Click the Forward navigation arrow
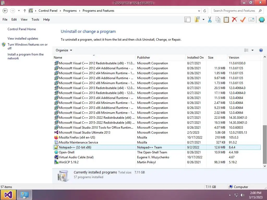The height and width of the screenshot is (200, 267). 13,11
